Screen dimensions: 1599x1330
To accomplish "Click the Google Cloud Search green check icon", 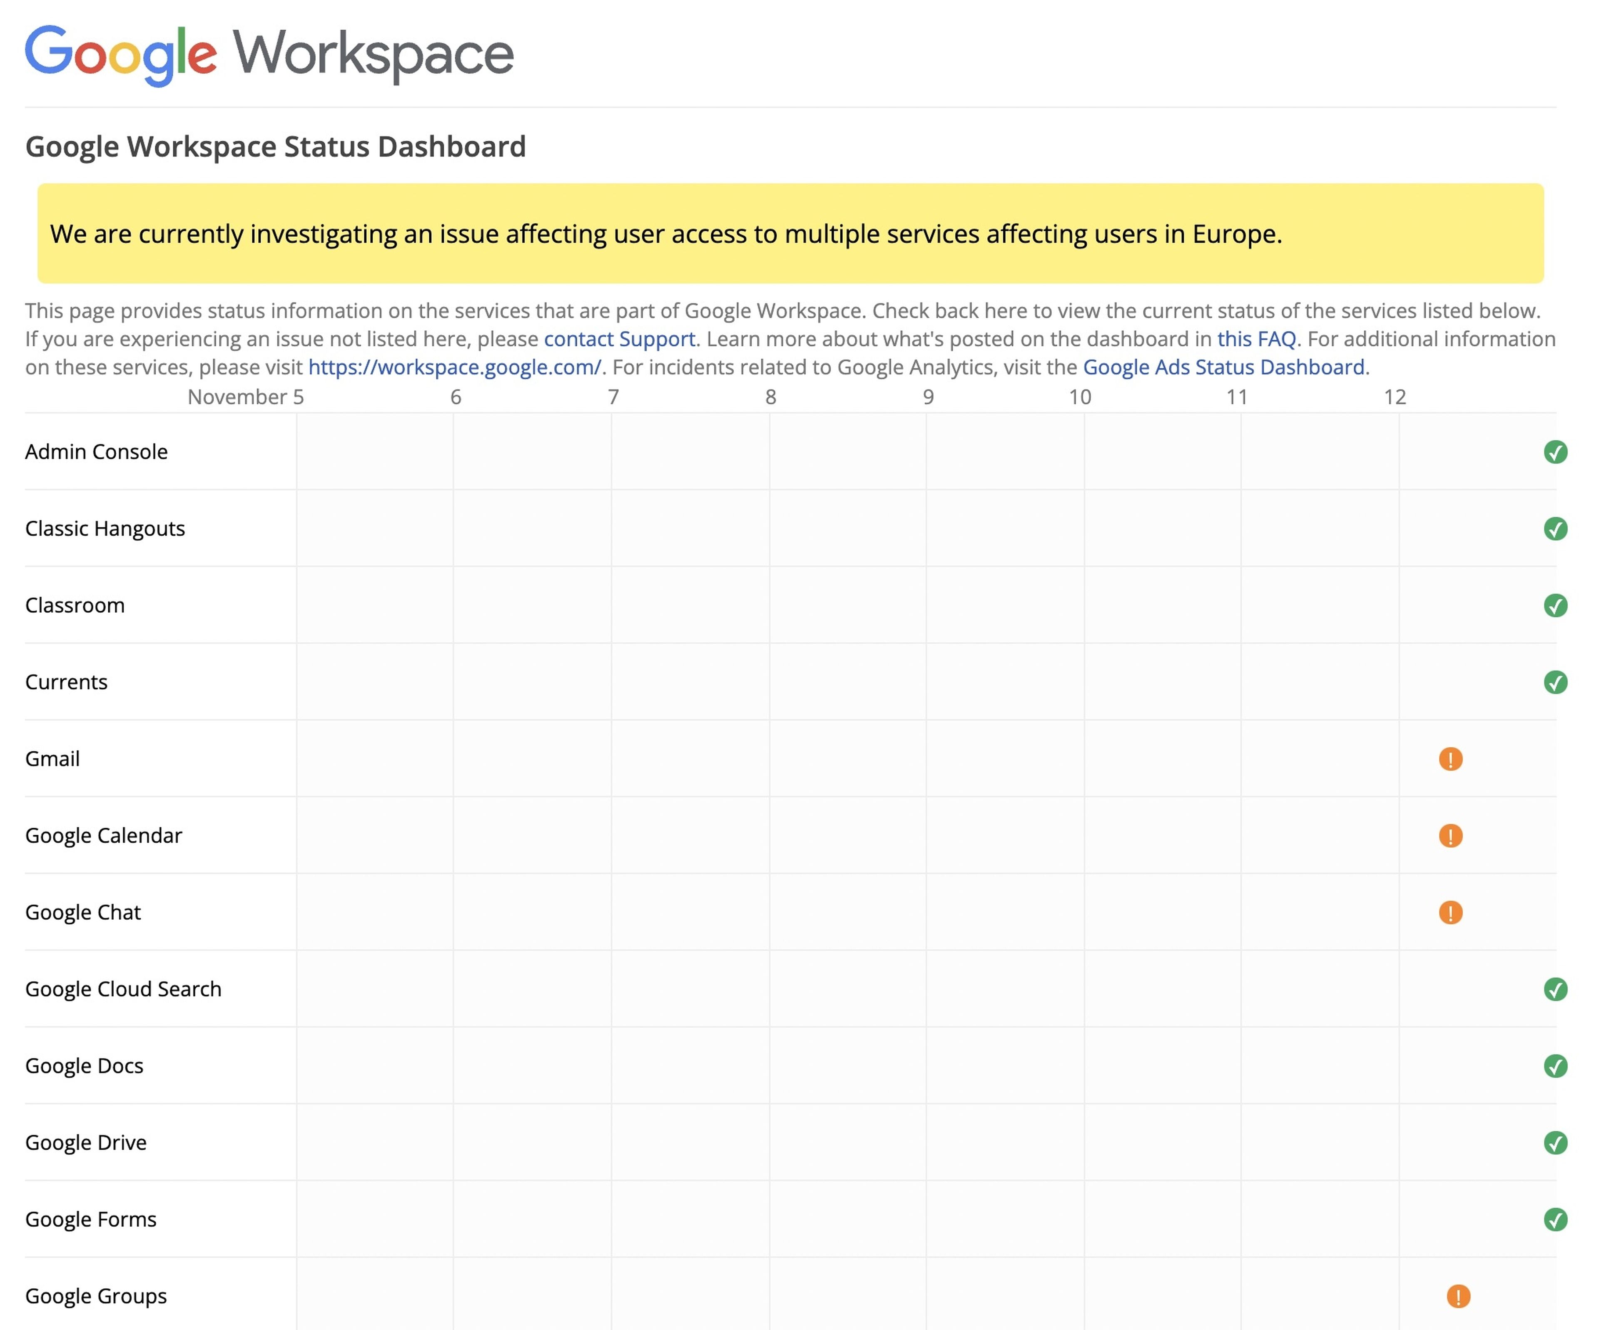I will point(1555,990).
